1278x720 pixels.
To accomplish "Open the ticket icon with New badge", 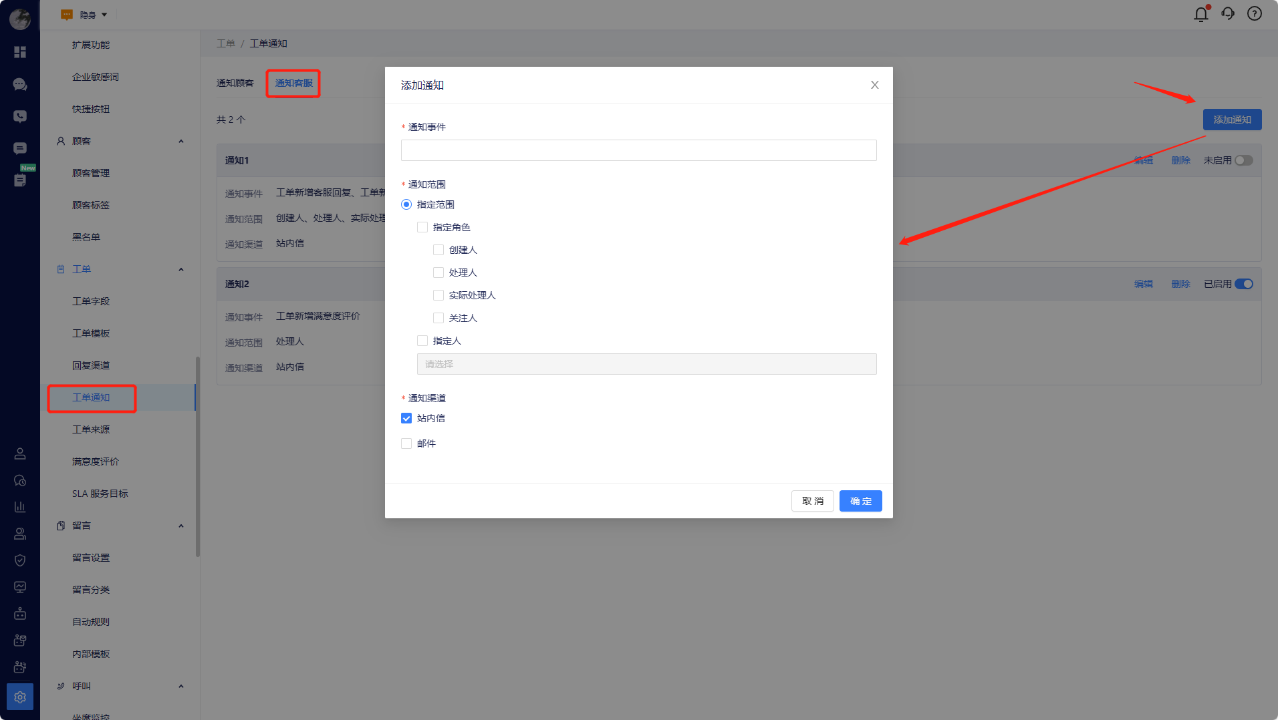I will (20, 180).
